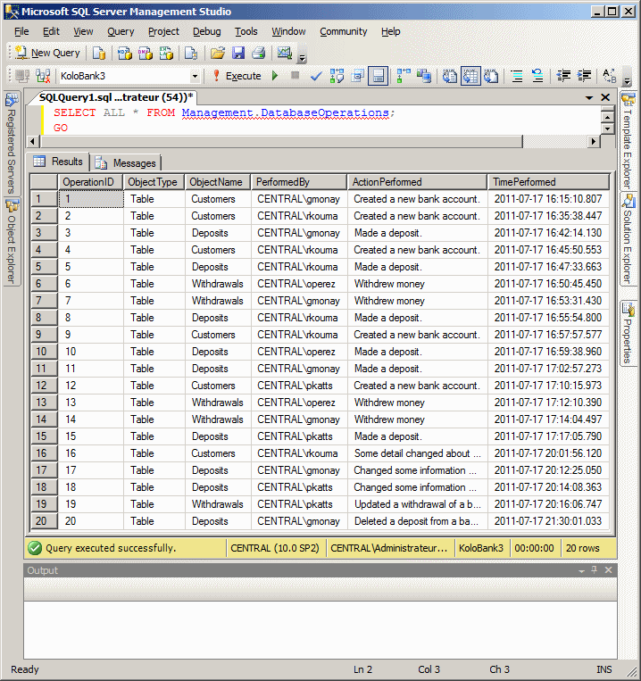The width and height of the screenshot is (641, 681).
Task: Open the Community menu
Action: coord(343,32)
